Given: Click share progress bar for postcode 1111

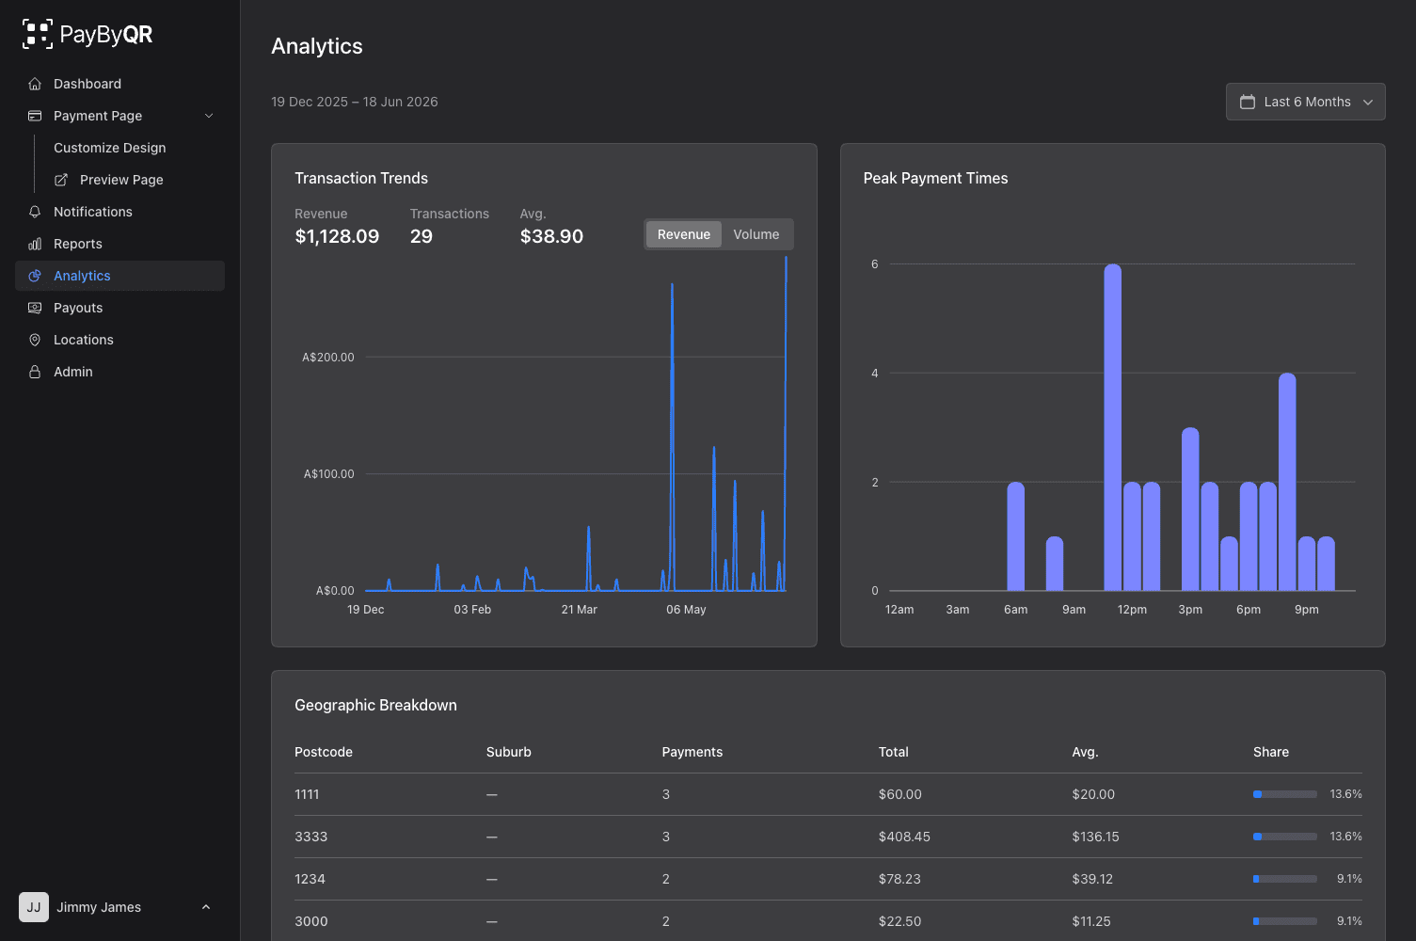Looking at the screenshot, I should click(x=1284, y=794).
